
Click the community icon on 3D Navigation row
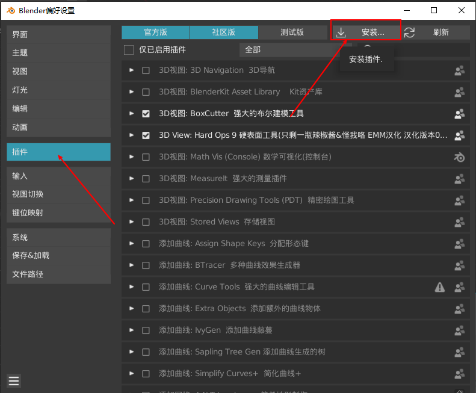pos(459,70)
